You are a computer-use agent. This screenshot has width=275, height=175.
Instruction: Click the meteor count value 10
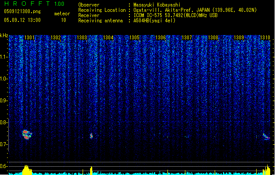(x=63, y=20)
